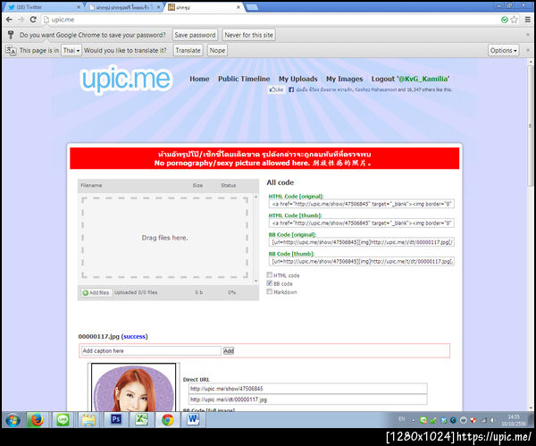Open the translate Options dropdown
This screenshot has height=446, width=536.
pyautogui.click(x=503, y=50)
